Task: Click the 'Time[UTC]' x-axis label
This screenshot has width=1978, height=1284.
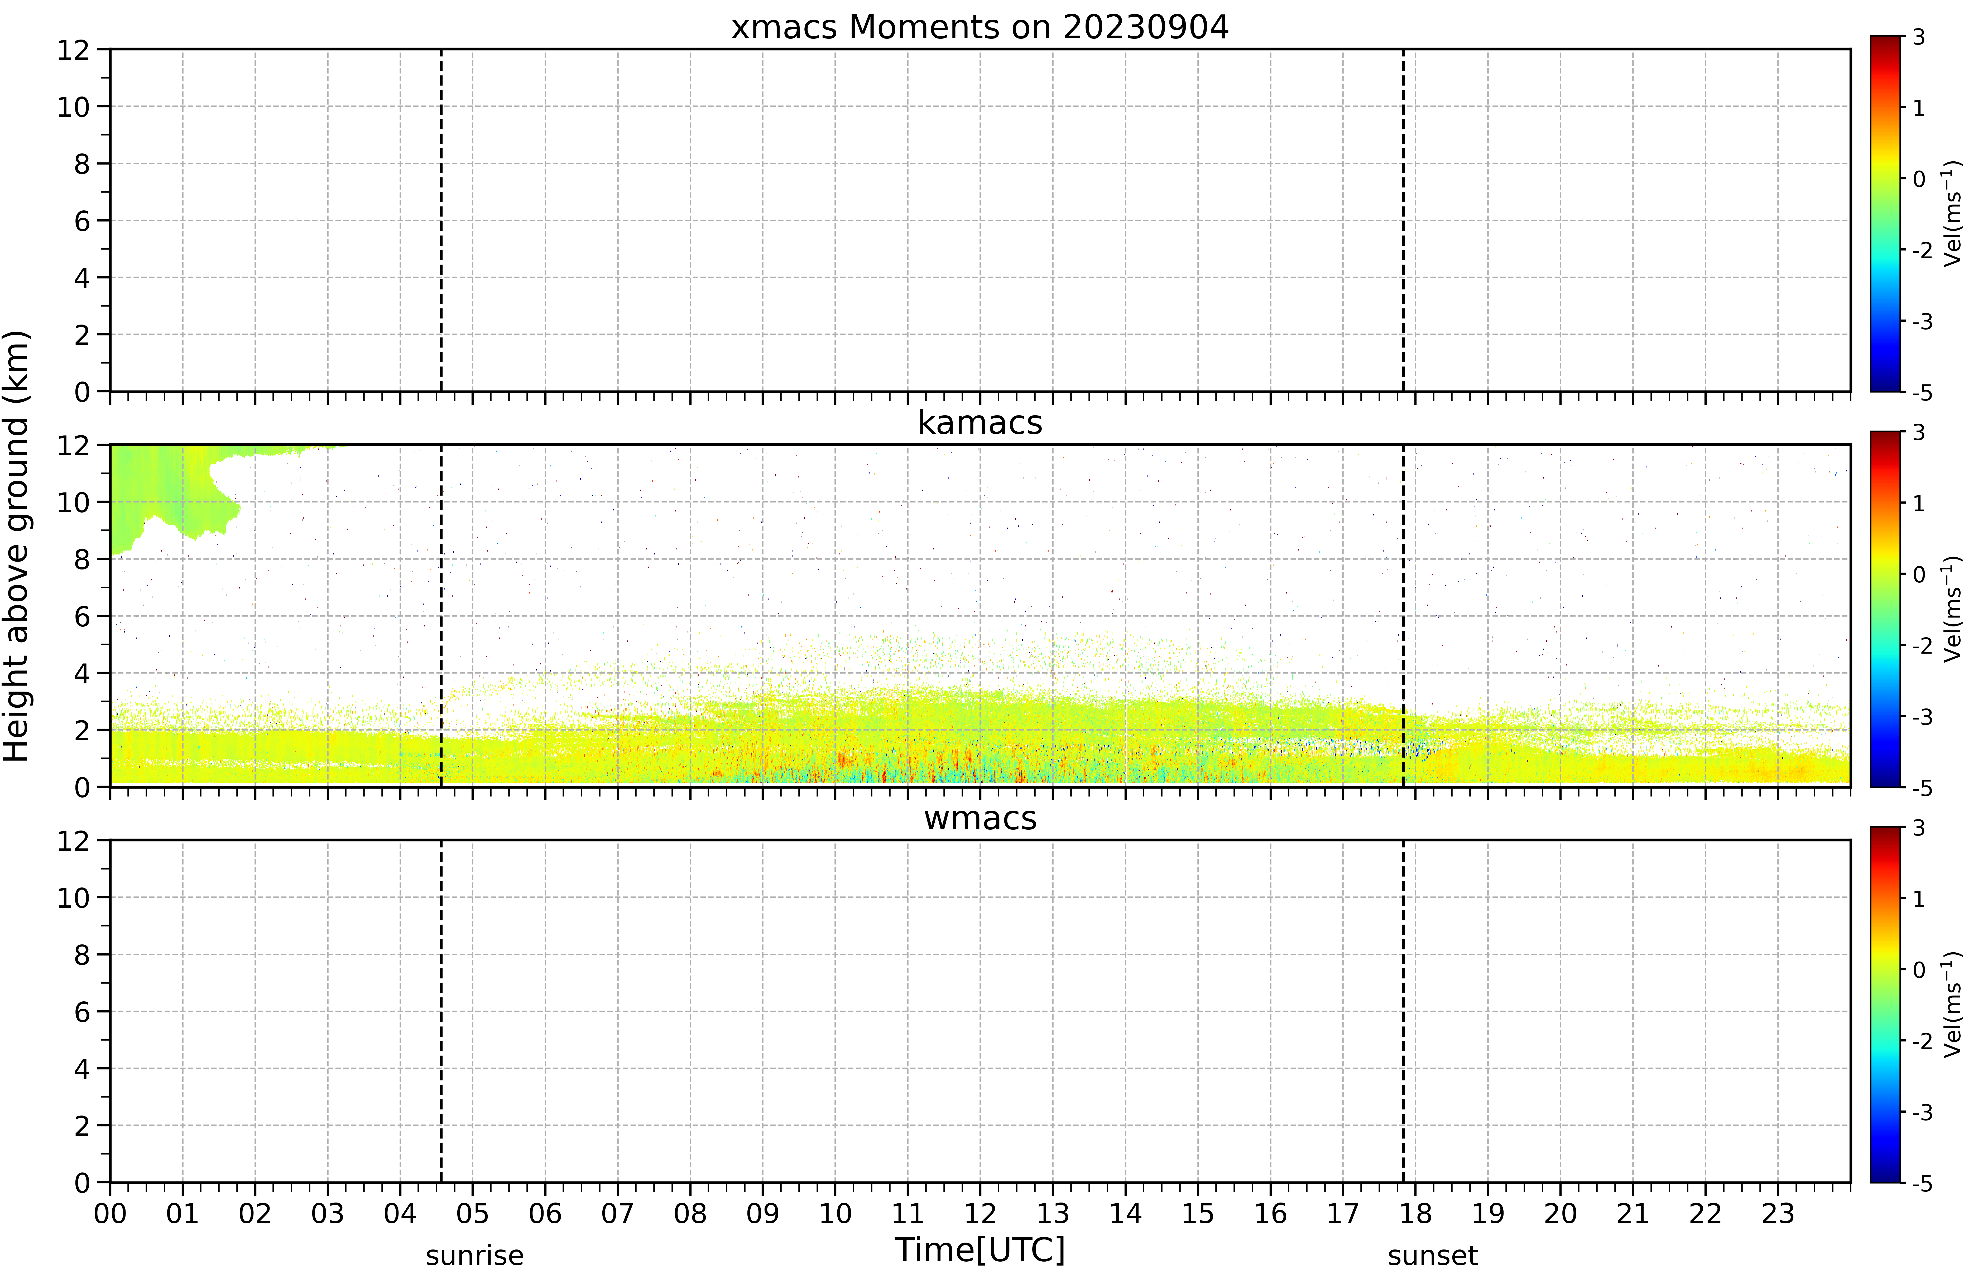Action: click(x=980, y=1250)
